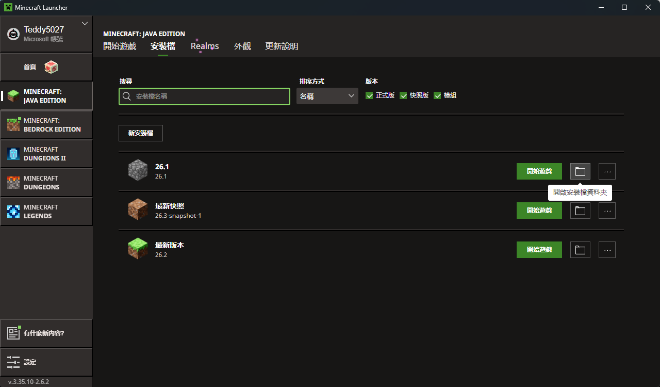Screen dimensions: 660x387
Task: Switch to the 更新說明 tab
Action: tap(282, 46)
